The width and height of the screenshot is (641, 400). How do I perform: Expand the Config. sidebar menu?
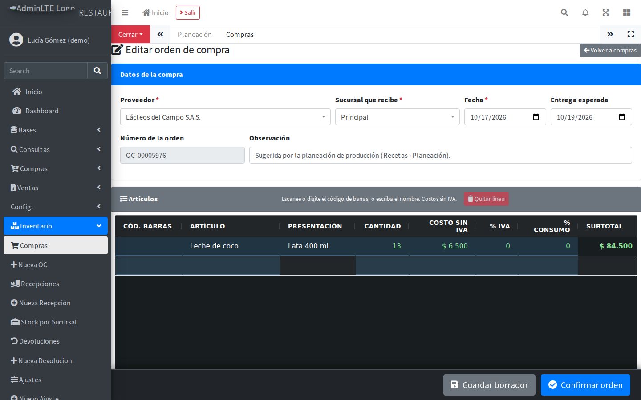click(56, 207)
